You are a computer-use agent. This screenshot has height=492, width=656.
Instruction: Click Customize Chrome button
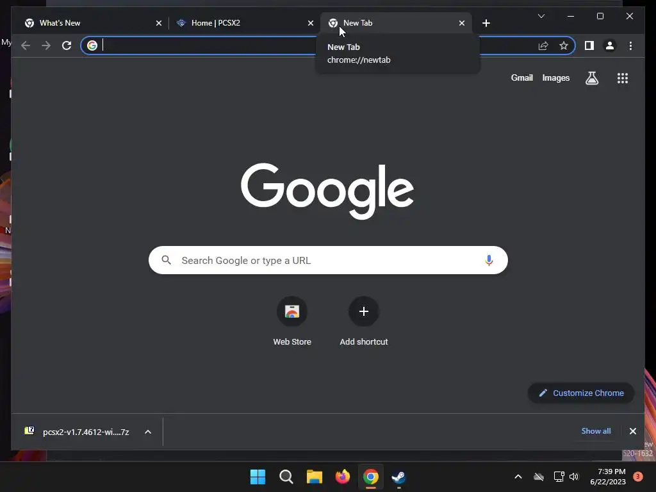point(581,393)
